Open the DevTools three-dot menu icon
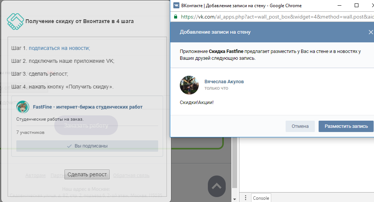The height and width of the screenshot is (202, 374). (245, 198)
